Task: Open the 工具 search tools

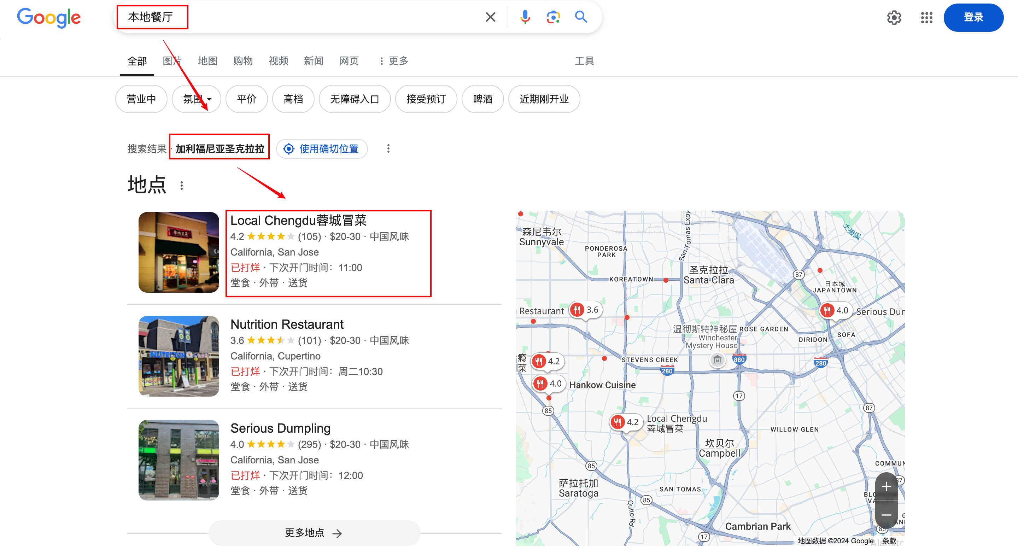Action: point(584,61)
